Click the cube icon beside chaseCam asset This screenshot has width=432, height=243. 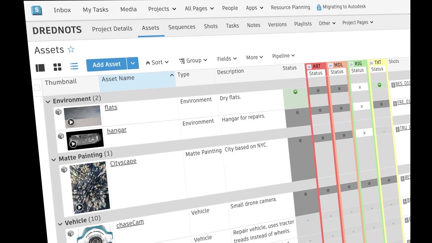(70, 233)
